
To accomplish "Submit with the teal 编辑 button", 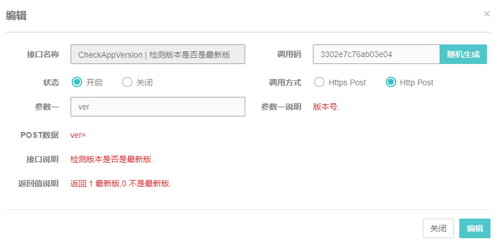I will click(x=474, y=228).
